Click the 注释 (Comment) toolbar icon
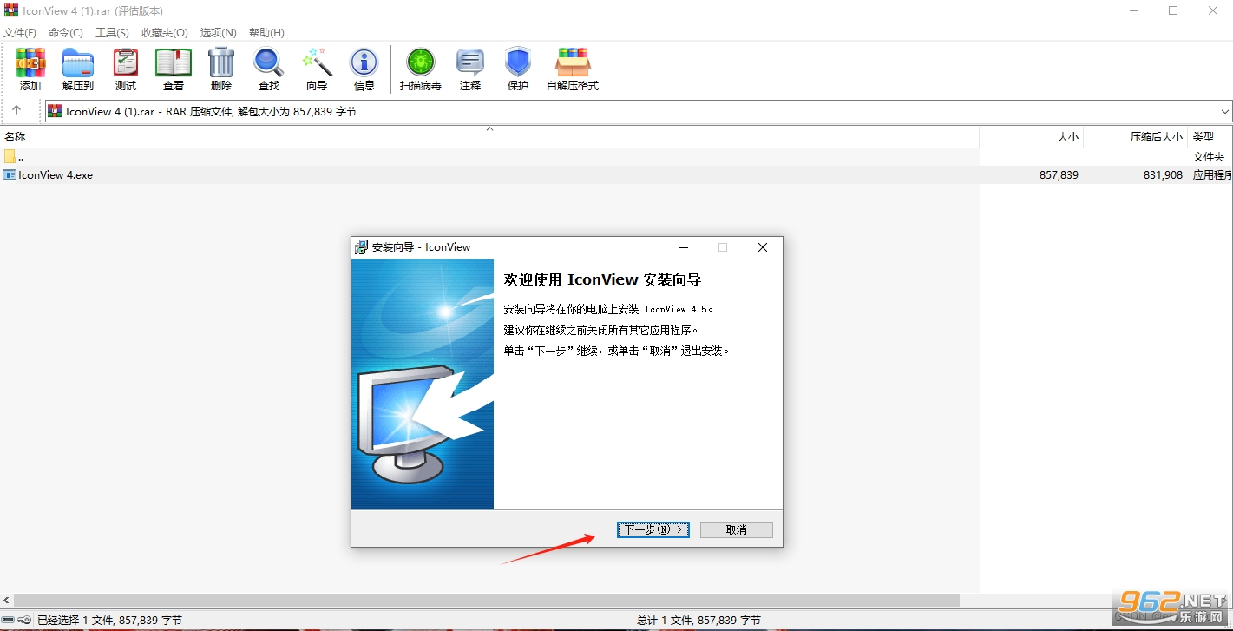 470,69
